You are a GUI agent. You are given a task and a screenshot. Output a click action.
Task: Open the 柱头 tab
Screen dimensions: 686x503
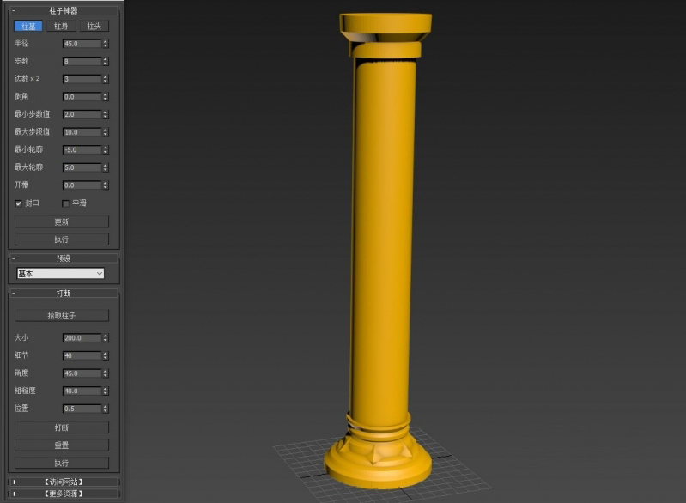tap(94, 27)
